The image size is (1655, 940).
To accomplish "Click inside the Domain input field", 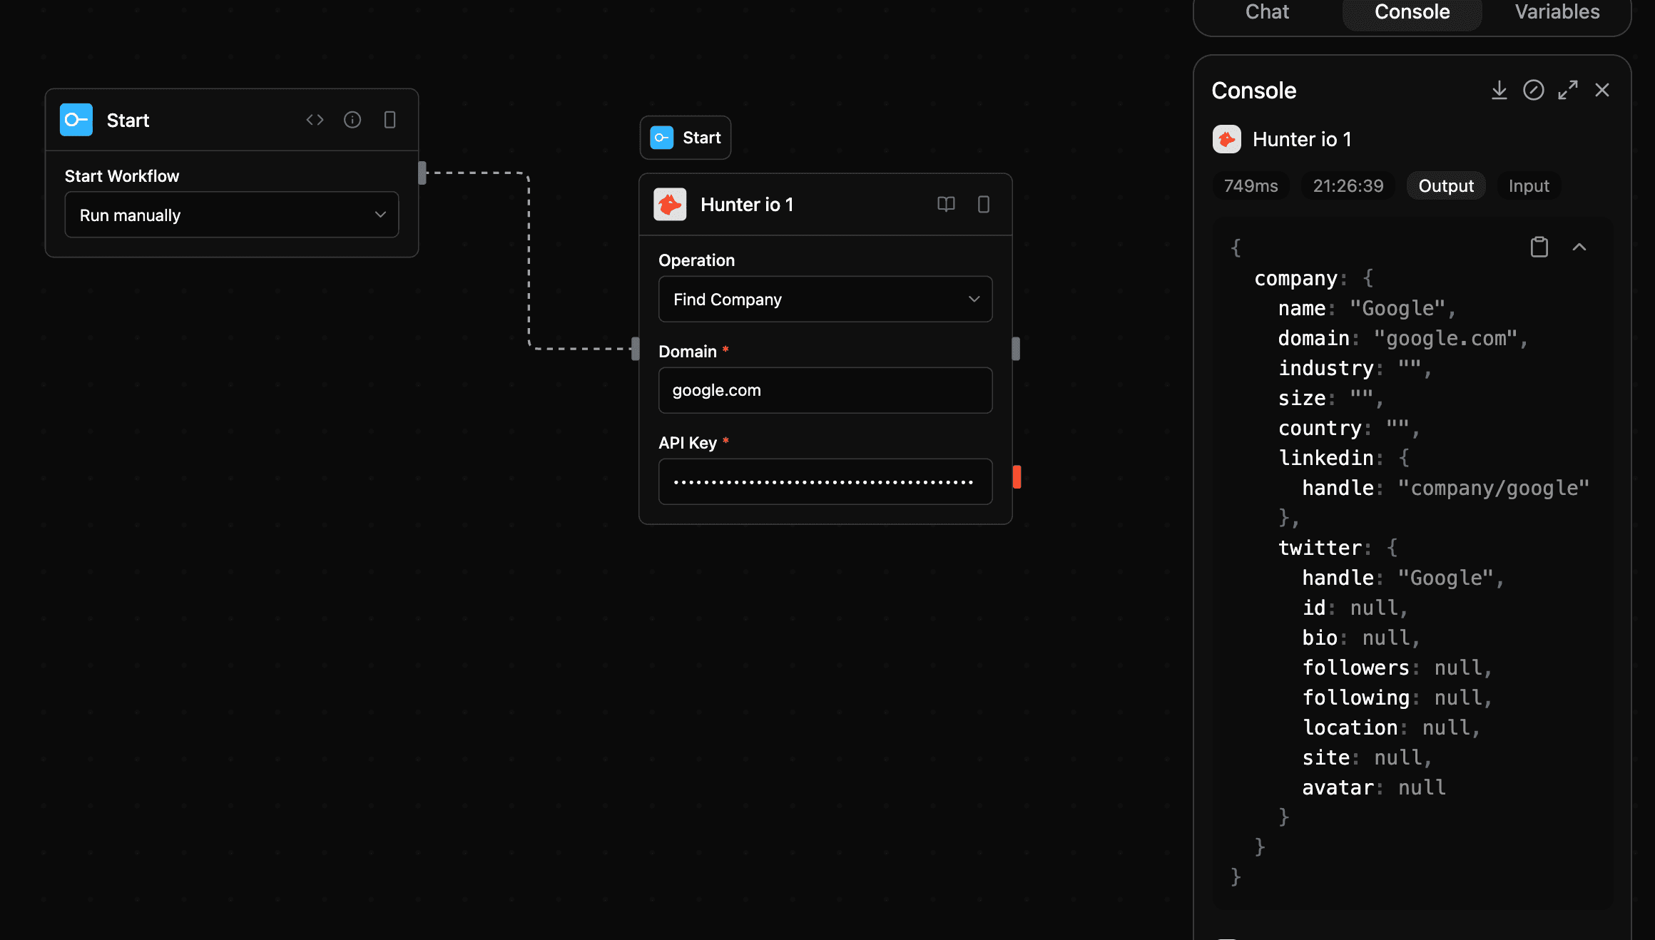I will [x=825, y=390].
